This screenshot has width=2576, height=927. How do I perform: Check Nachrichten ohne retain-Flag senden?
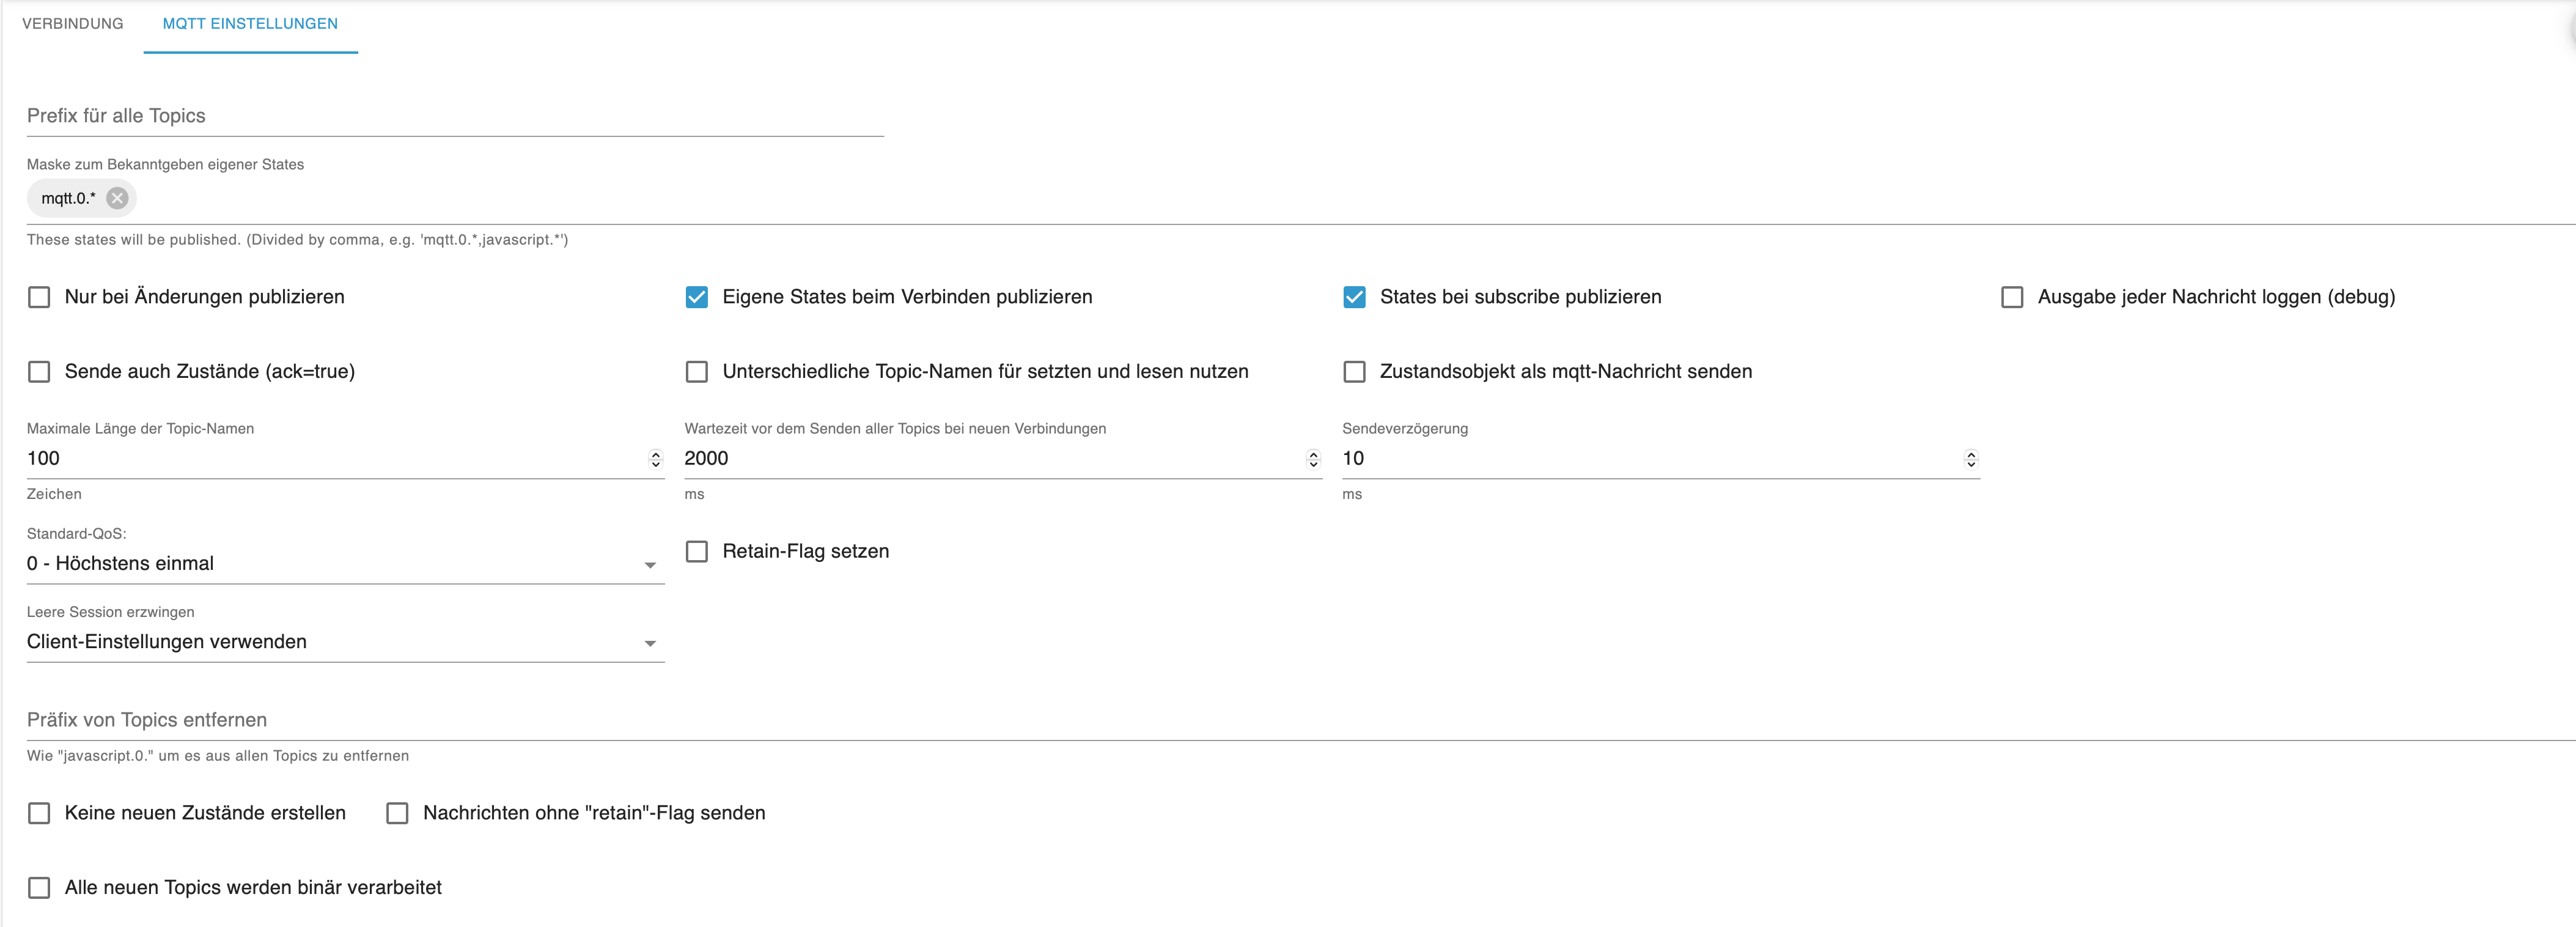coord(398,813)
